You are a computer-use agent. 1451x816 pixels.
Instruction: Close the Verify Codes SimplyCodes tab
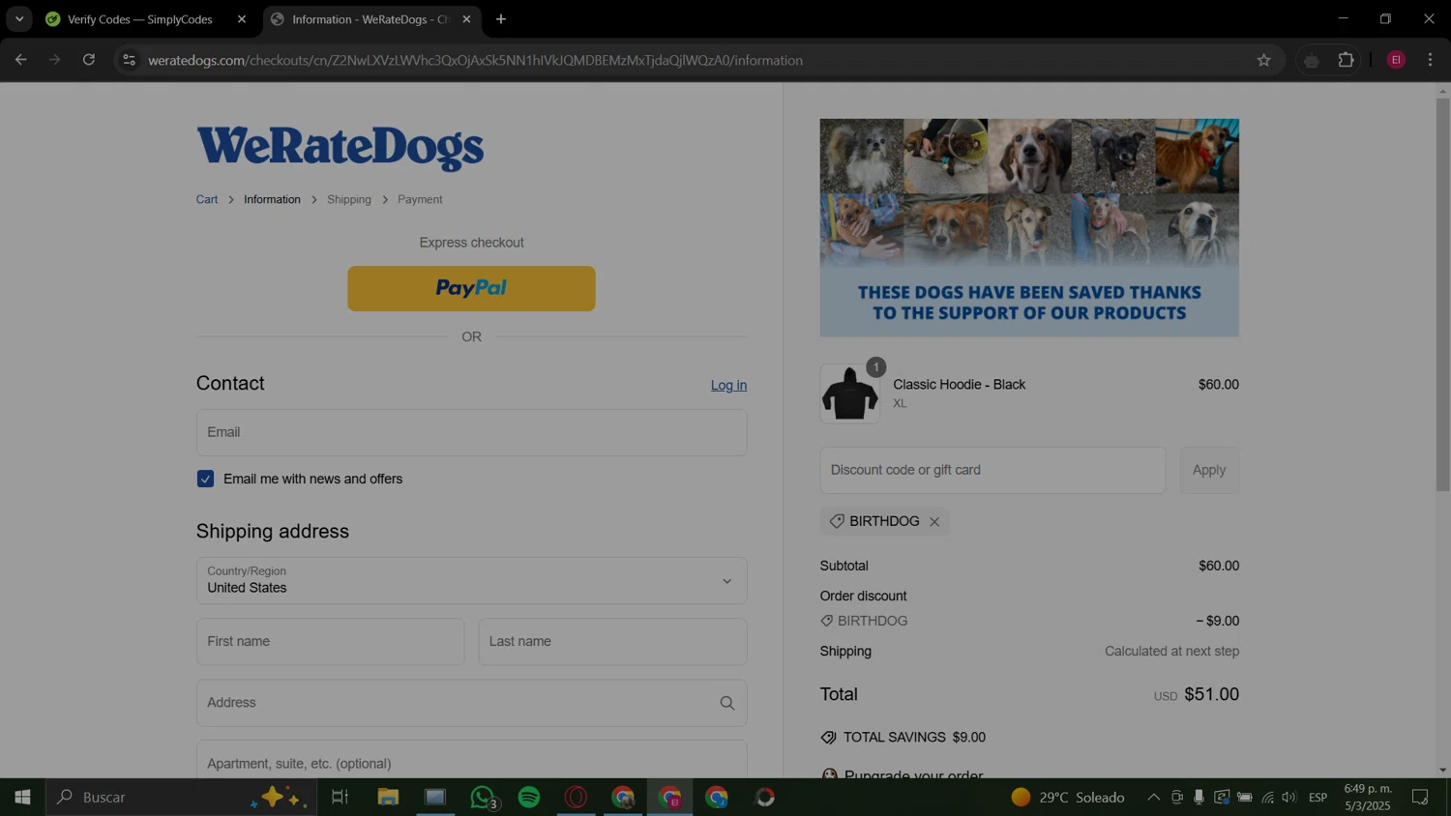[242, 19]
